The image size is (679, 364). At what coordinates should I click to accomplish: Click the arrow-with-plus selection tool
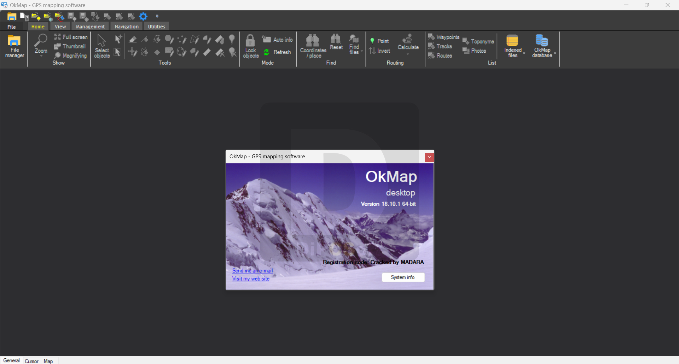coord(118,39)
